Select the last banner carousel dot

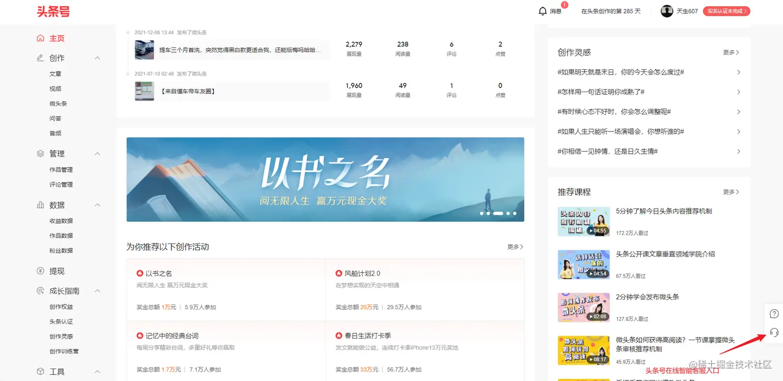click(x=514, y=213)
